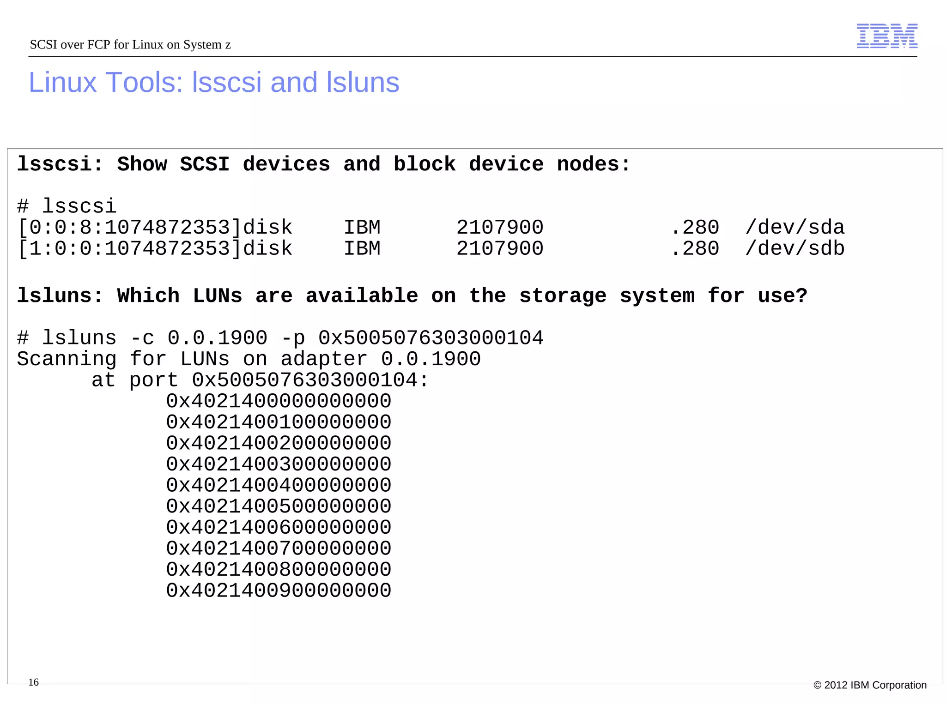Viewport: 946px width, 705px height.
Task: Select LUN 0x4021400200000000
Action: click(279, 444)
